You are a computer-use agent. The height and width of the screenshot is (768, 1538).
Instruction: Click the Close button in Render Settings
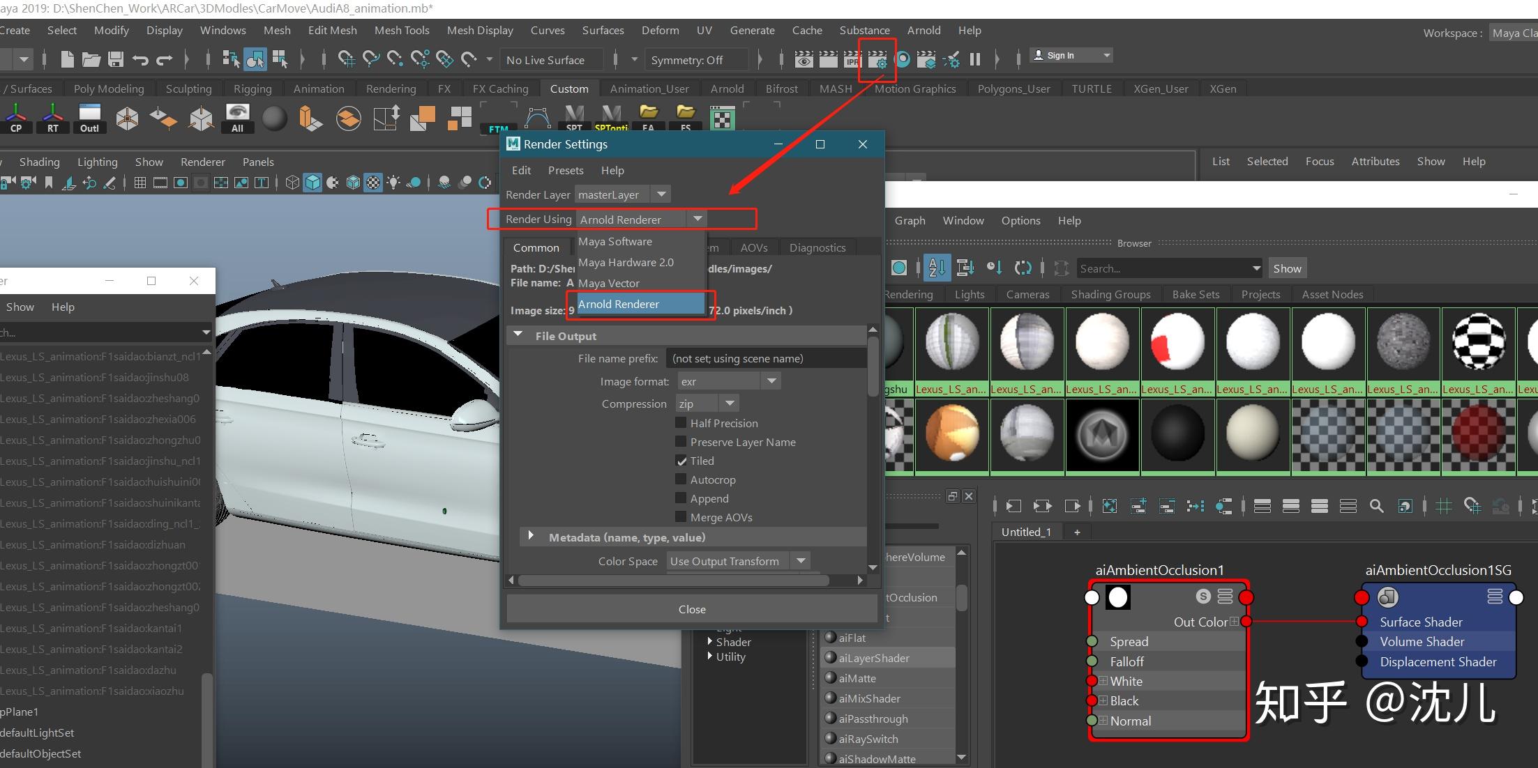pyautogui.click(x=691, y=608)
